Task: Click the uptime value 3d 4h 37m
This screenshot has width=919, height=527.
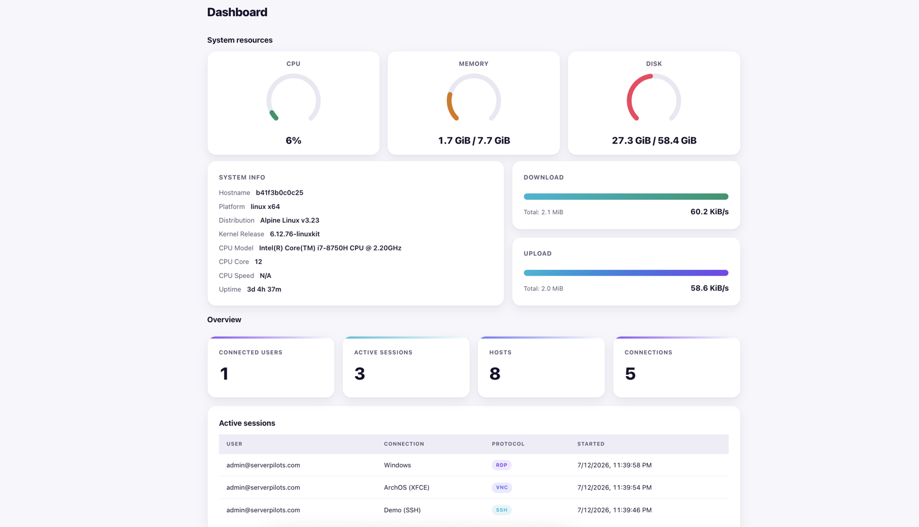Action: point(264,289)
